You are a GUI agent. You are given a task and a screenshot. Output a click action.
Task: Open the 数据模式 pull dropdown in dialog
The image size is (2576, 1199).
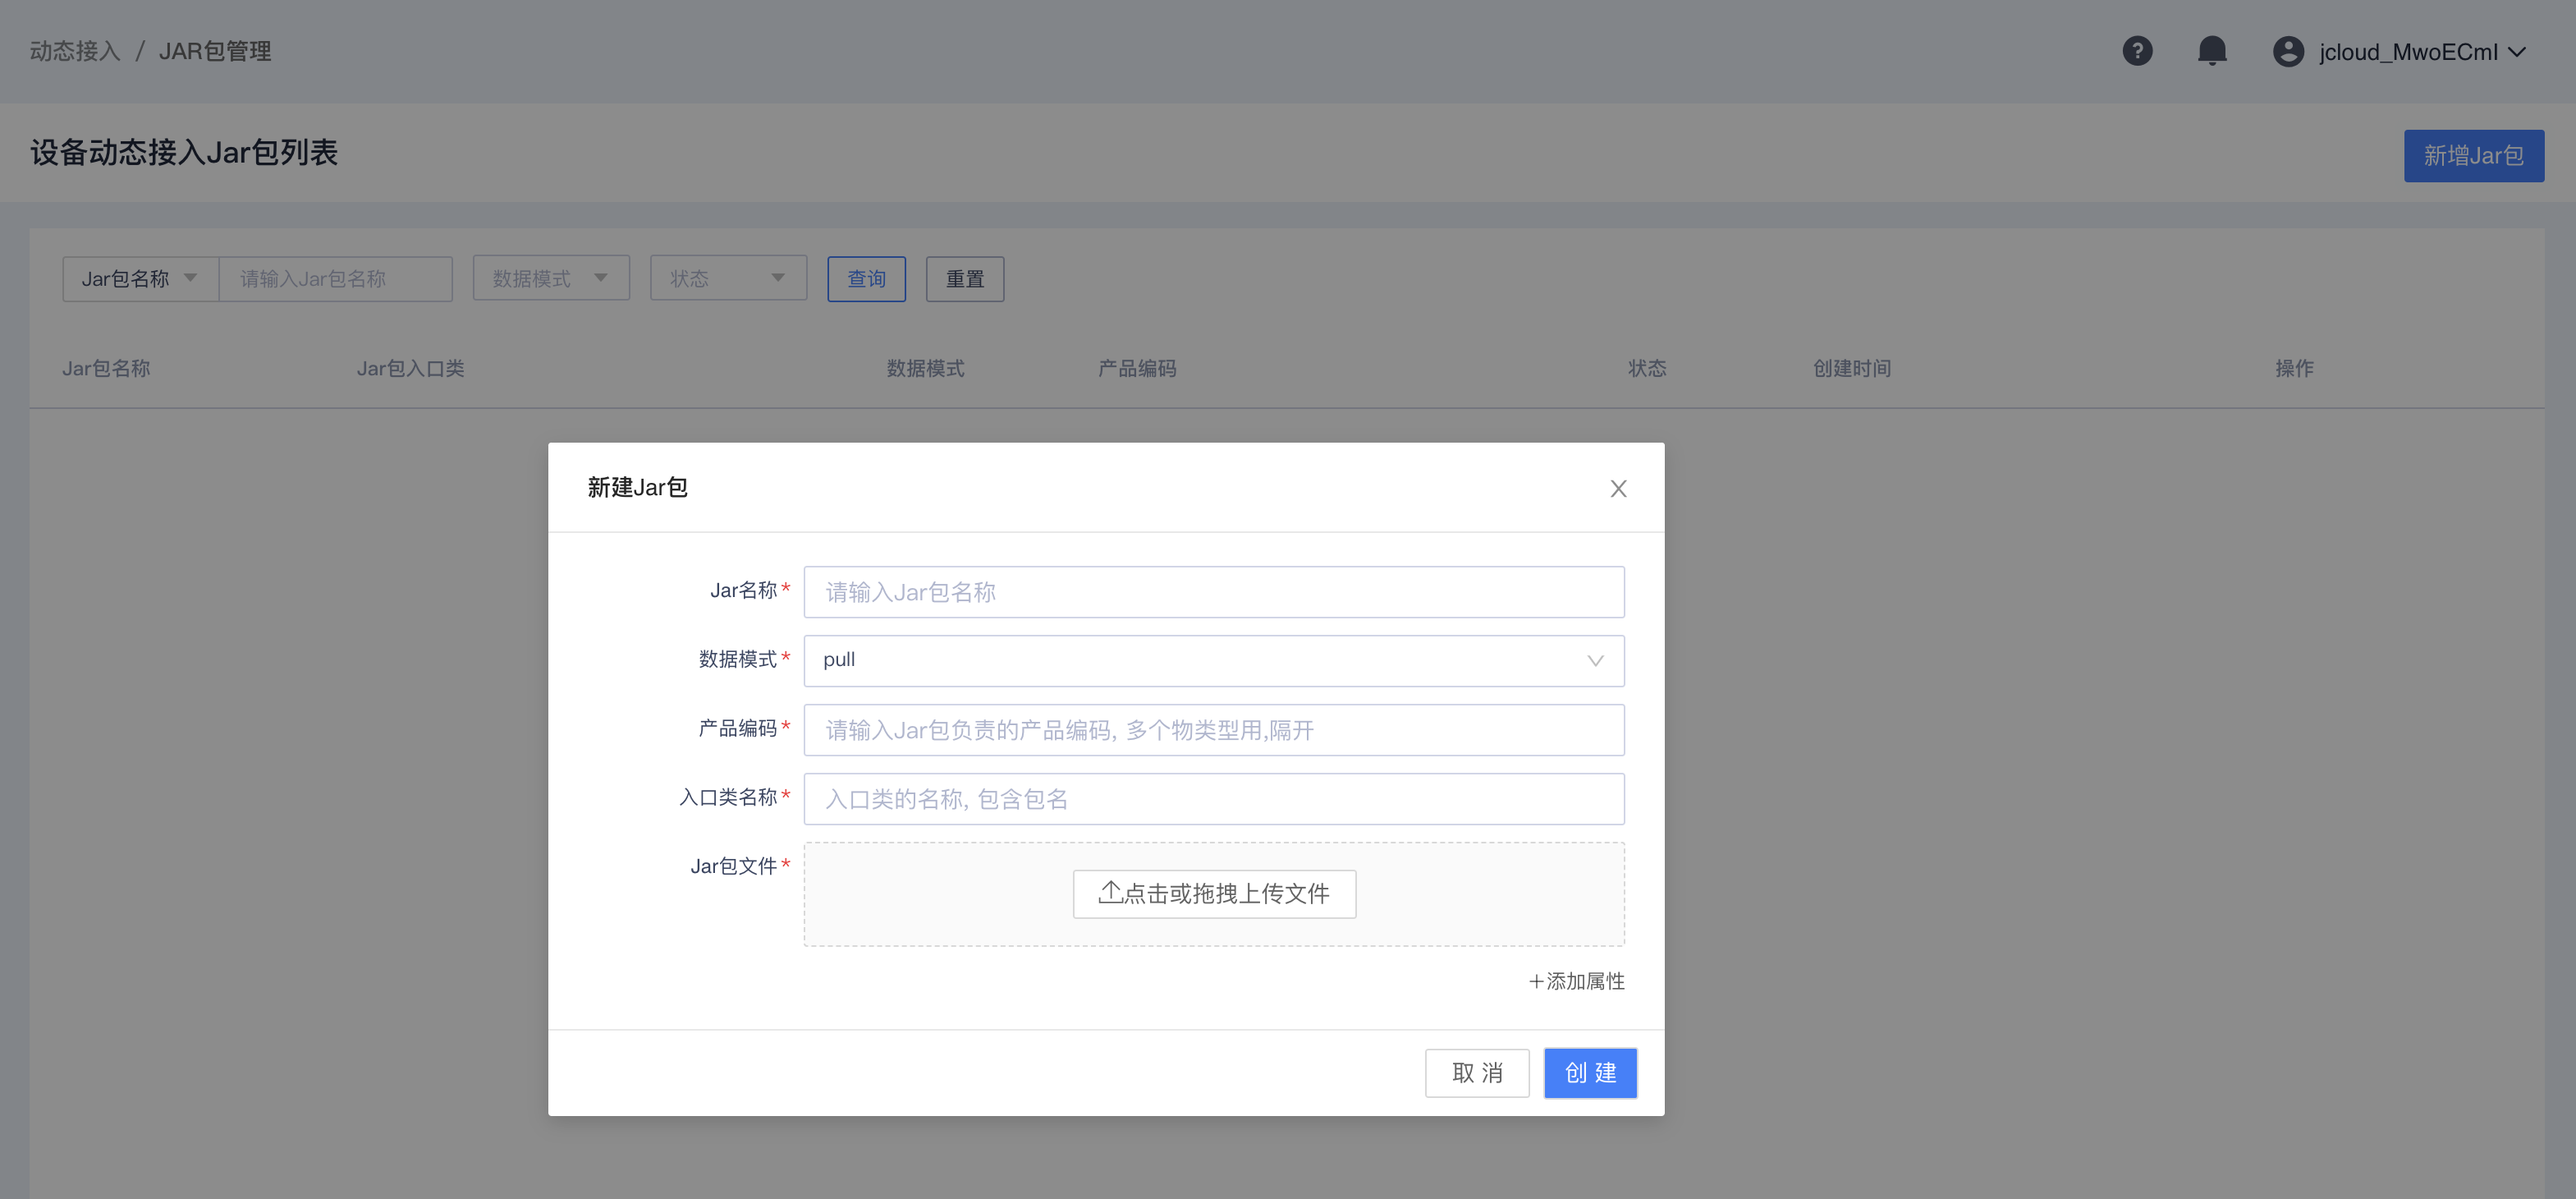click(1213, 660)
